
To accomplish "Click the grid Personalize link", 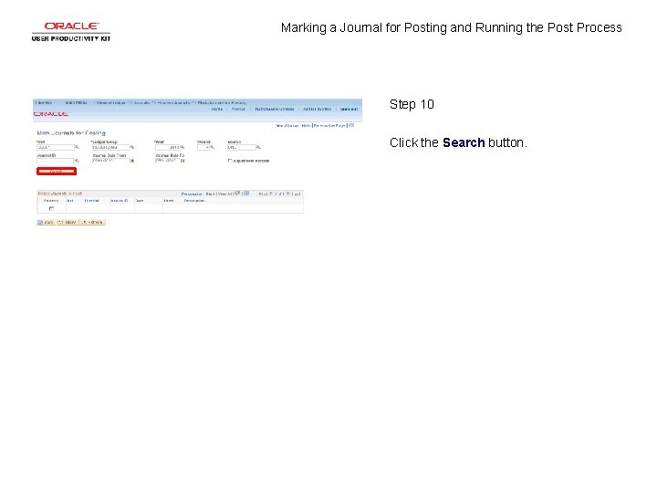I will pos(192,194).
